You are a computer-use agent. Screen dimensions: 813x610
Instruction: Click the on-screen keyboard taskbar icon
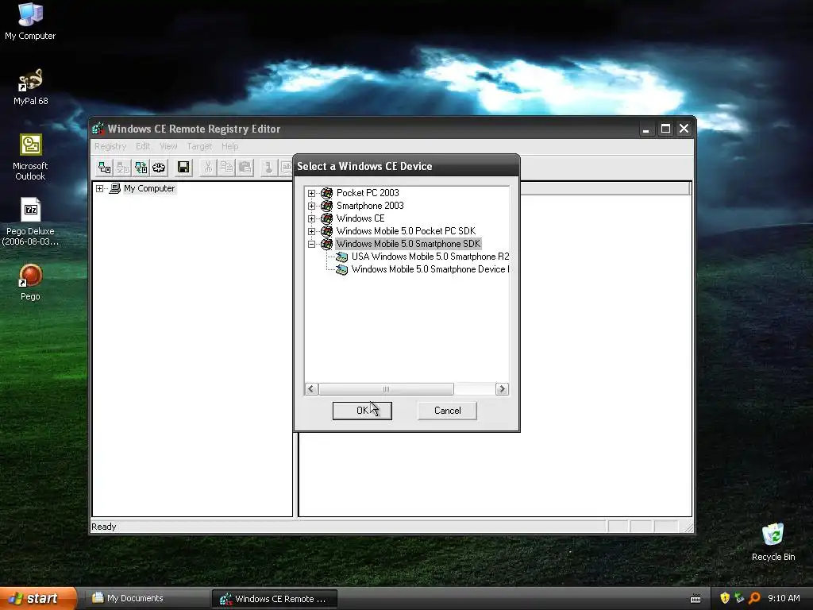pyautogui.click(x=695, y=599)
